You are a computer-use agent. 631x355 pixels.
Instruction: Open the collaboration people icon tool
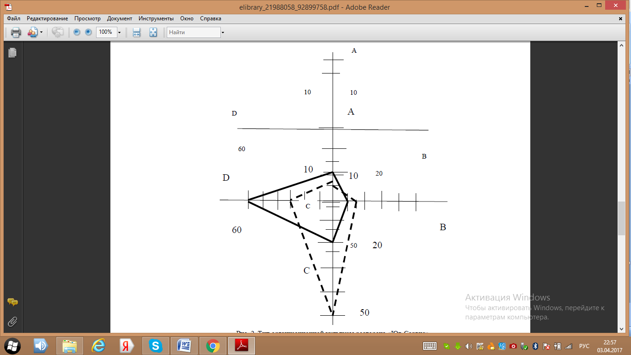pos(33,32)
